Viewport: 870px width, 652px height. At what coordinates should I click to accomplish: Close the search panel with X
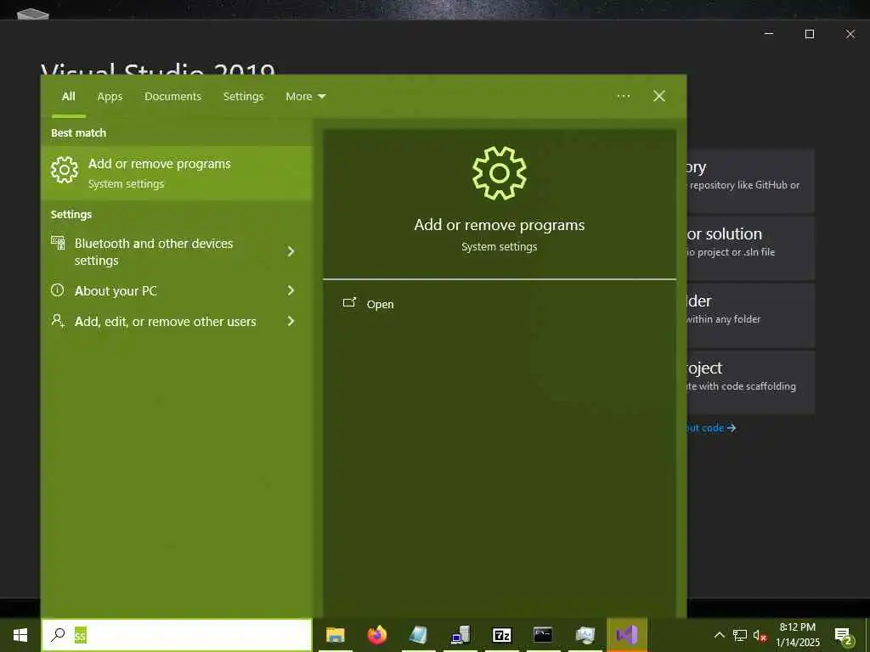(x=659, y=96)
